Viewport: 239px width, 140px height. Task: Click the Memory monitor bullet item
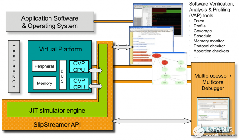(209, 41)
